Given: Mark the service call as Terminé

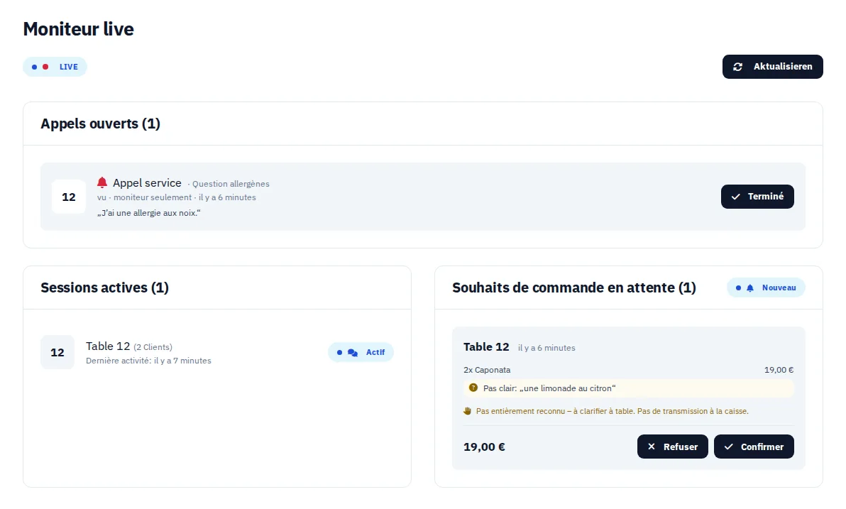Looking at the screenshot, I should coord(757,197).
